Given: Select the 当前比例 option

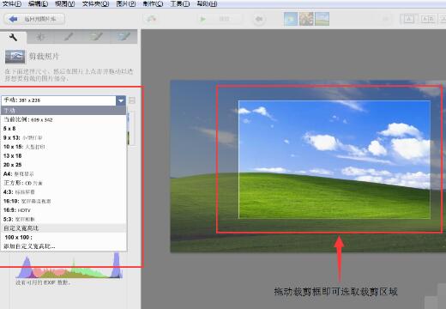Looking at the screenshot, I should pos(63,119).
